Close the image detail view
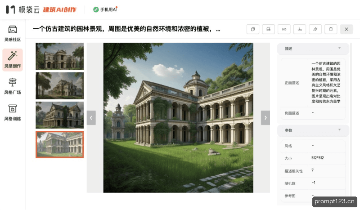The width and height of the screenshot is (360, 210). 346,29
